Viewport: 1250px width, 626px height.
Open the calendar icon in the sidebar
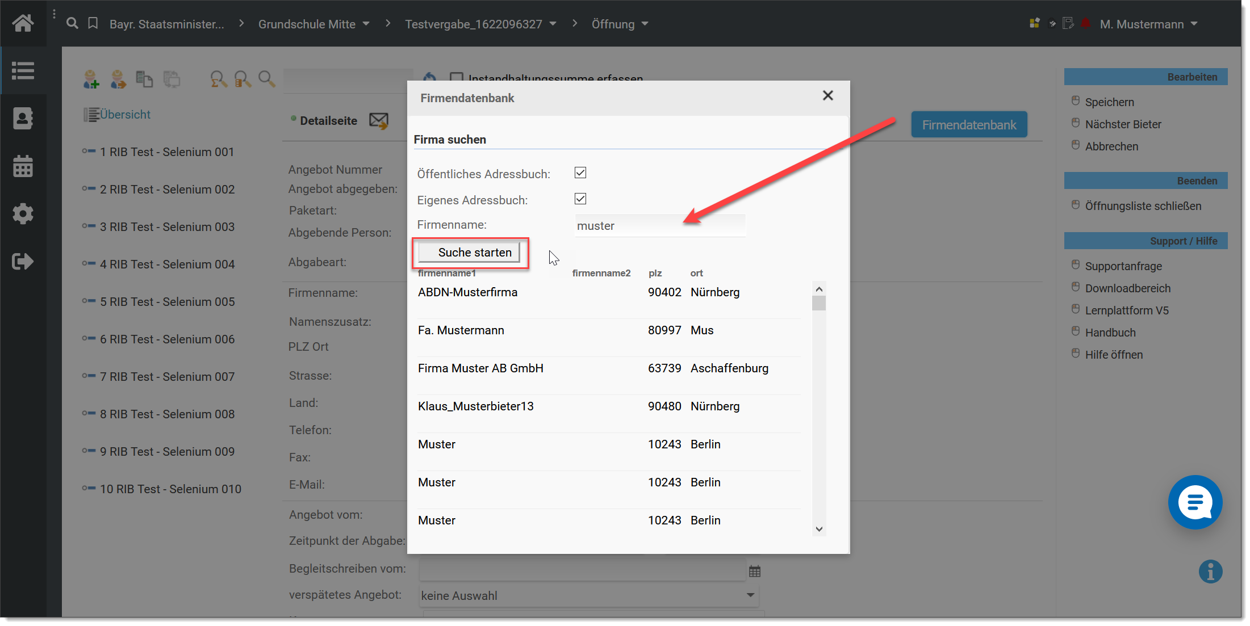pos(23,166)
